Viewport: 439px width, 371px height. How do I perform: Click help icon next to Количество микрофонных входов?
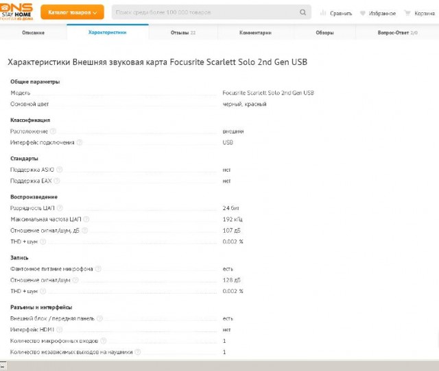[104, 341]
